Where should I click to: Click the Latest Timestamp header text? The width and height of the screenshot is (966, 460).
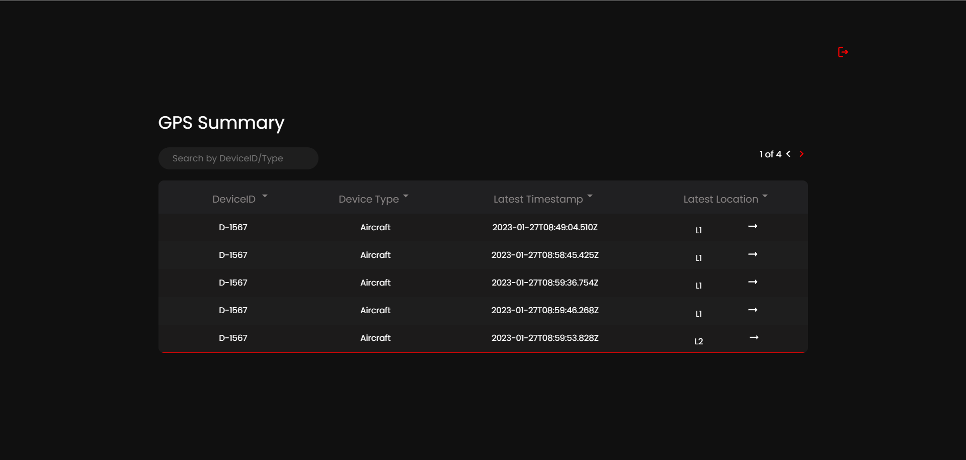click(x=538, y=199)
